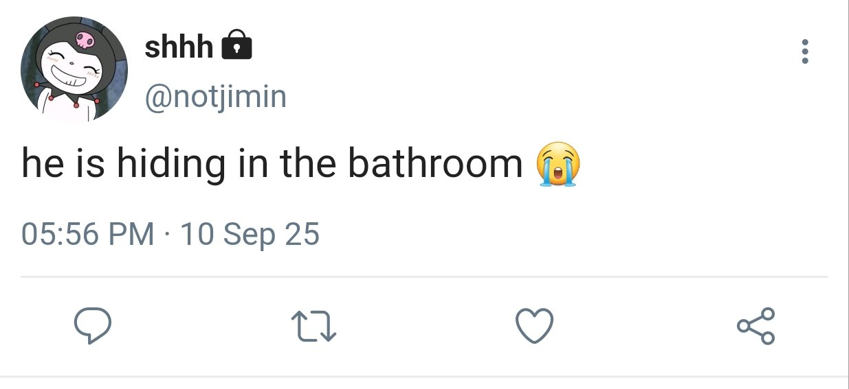The width and height of the screenshot is (849, 389).
Task: Click the pink skull on the avatar's hat
Action: coord(85,39)
